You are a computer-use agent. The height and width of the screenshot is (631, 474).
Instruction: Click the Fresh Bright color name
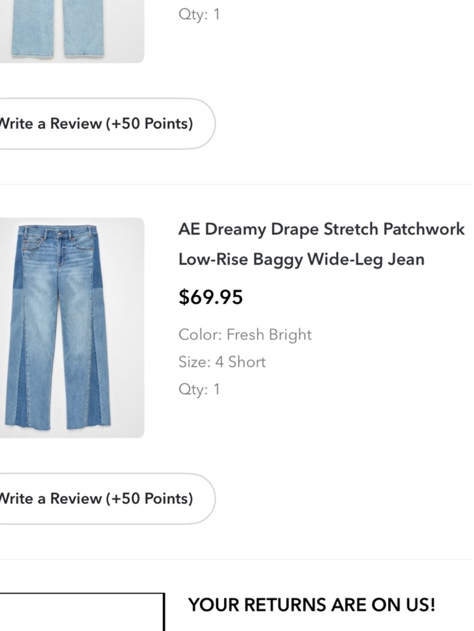pyautogui.click(x=268, y=334)
